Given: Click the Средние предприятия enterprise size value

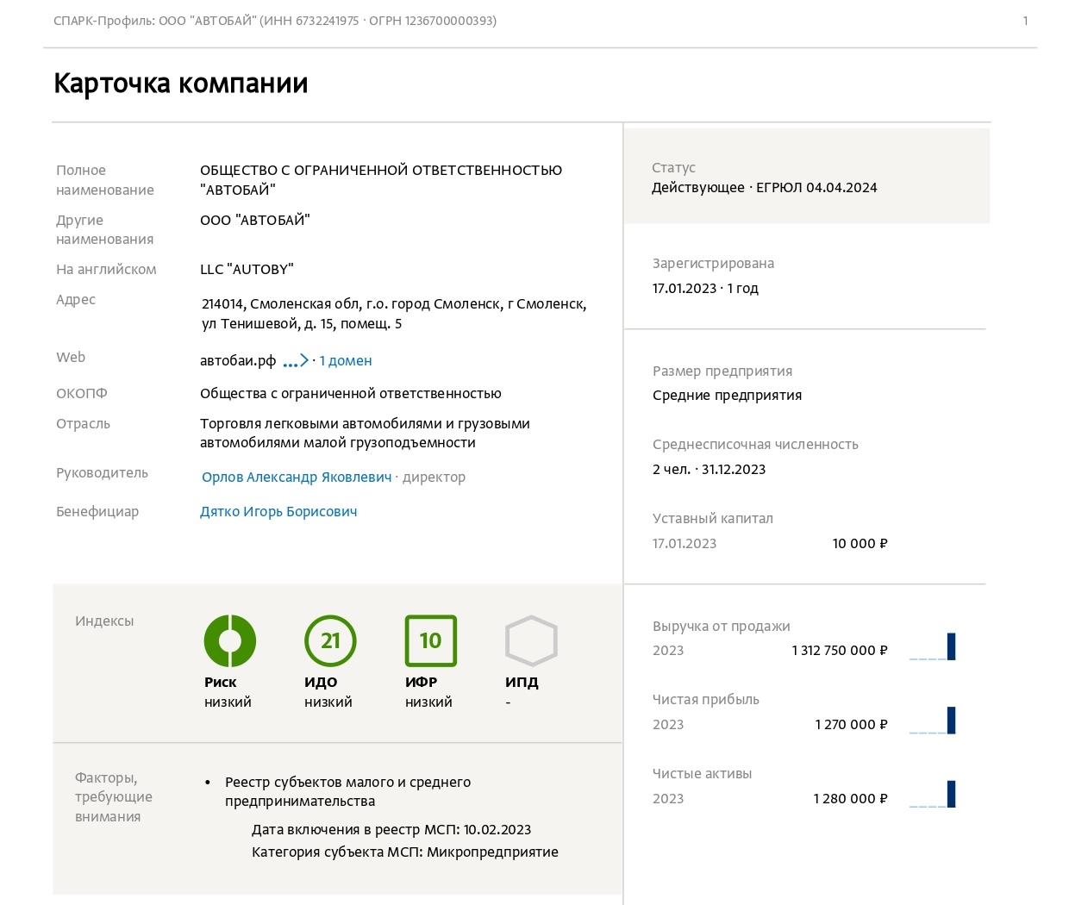Looking at the screenshot, I should [x=727, y=395].
